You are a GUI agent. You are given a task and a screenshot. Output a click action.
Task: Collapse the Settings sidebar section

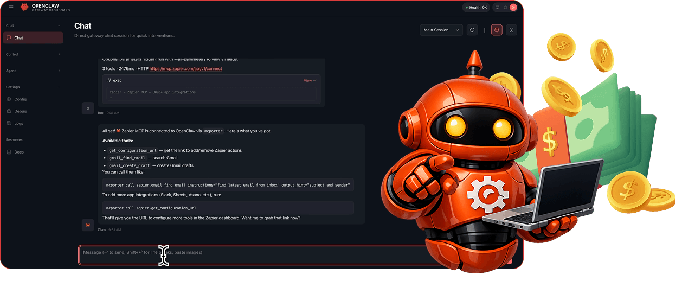(x=33, y=87)
